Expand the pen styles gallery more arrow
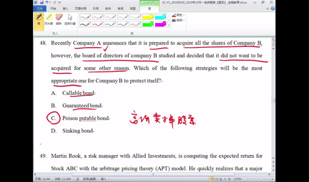Viewport: 309px width, 182px height. pos(169,25)
